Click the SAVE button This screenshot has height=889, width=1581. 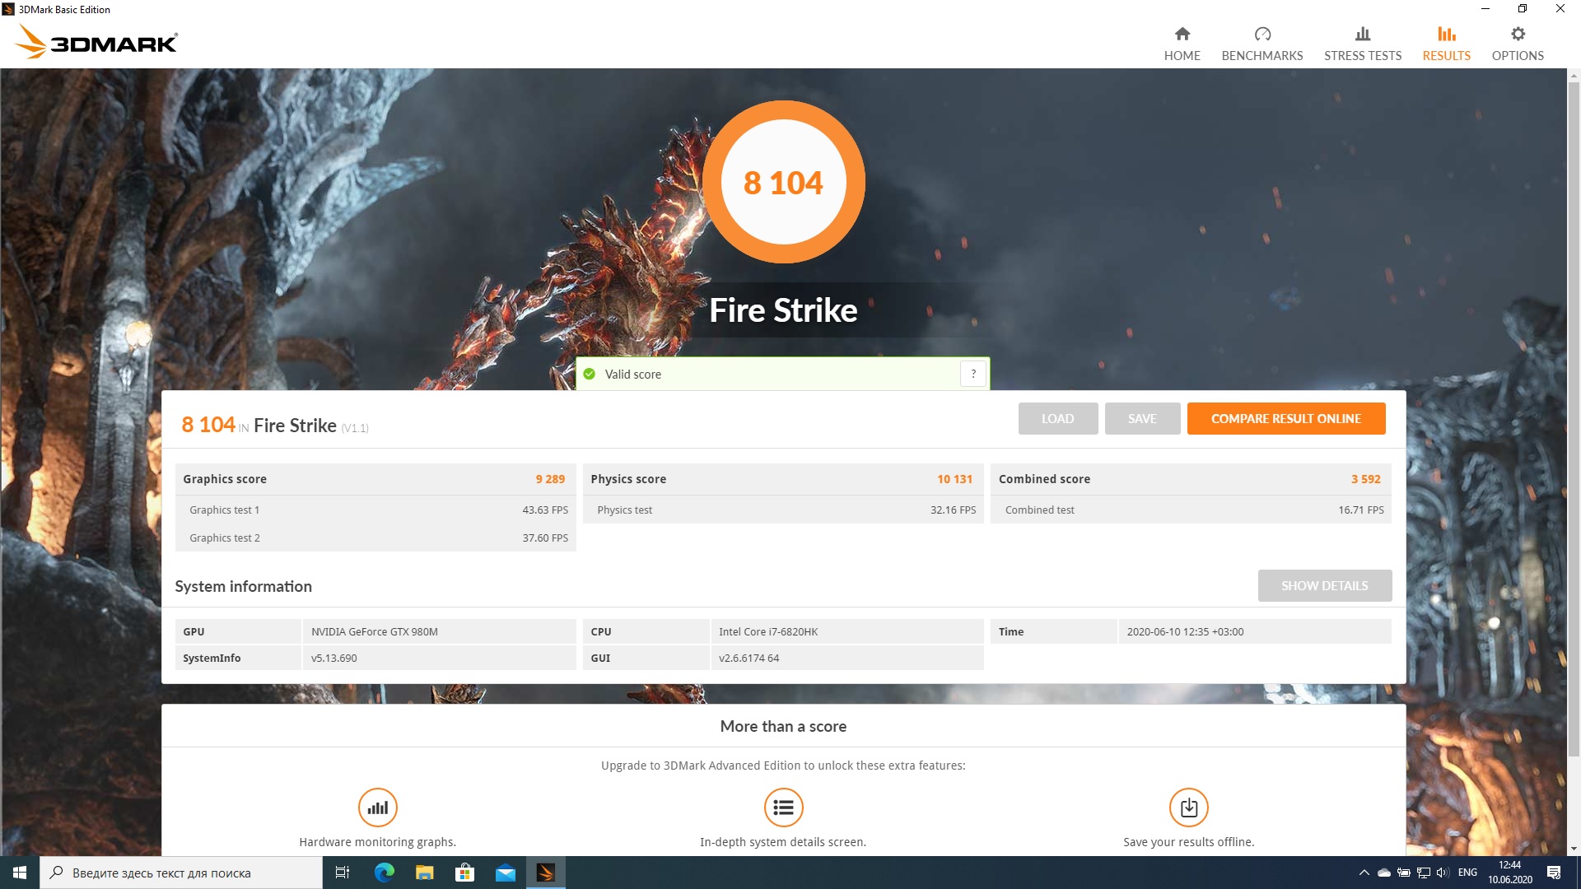(x=1142, y=418)
